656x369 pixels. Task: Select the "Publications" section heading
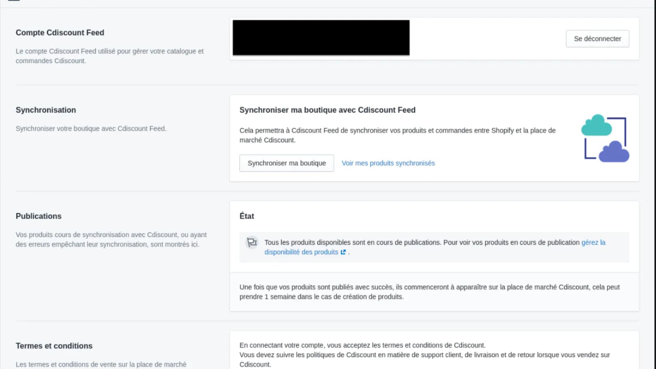coord(38,216)
